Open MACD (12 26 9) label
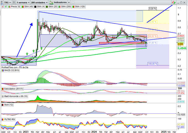This screenshot has height=133, width=188. (x=12, y=70)
